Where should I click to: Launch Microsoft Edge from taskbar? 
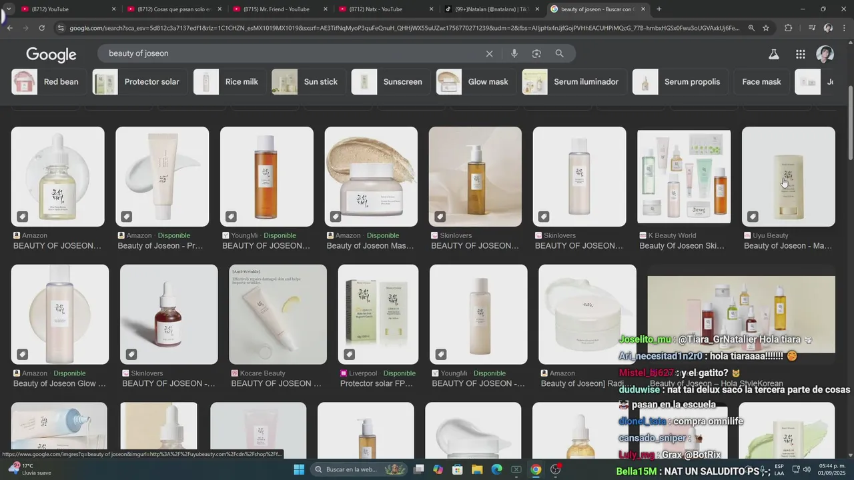pyautogui.click(x=496, y=469)
